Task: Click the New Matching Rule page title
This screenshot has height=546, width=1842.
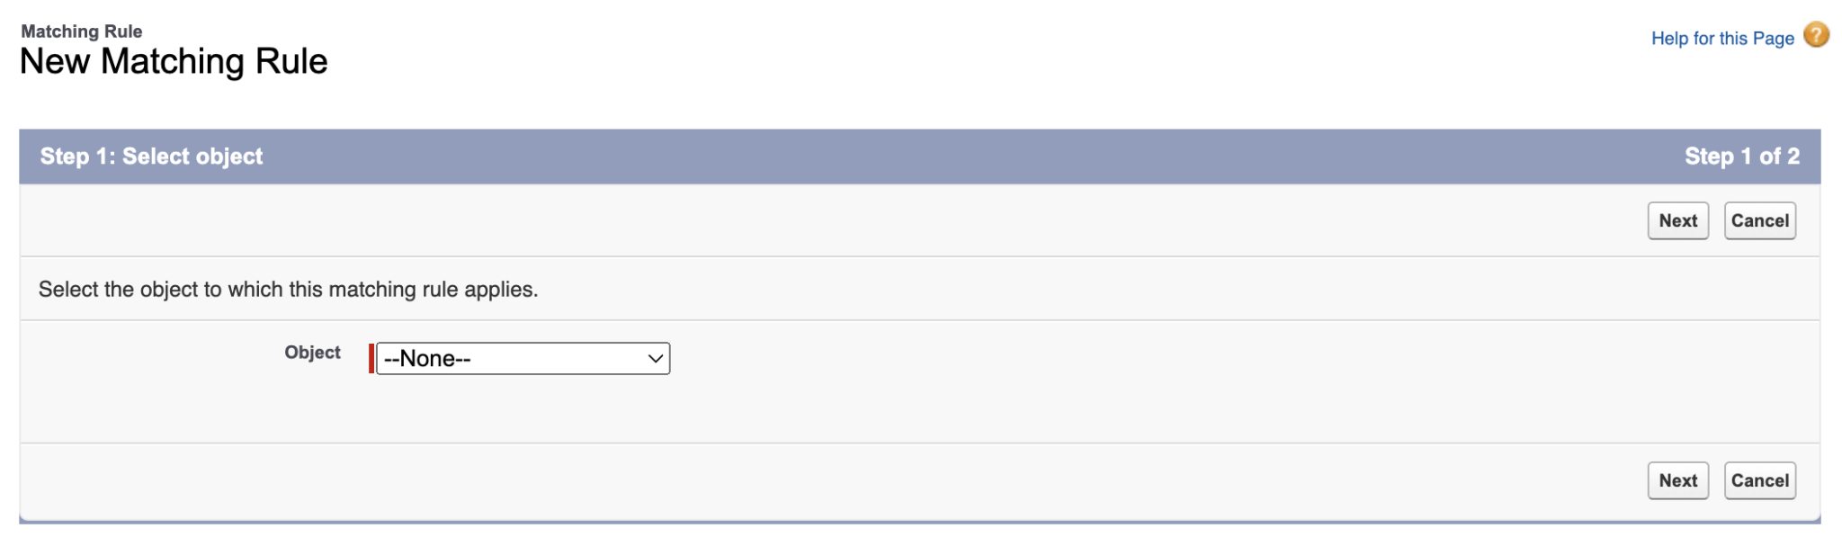Action: click(174, 61)
